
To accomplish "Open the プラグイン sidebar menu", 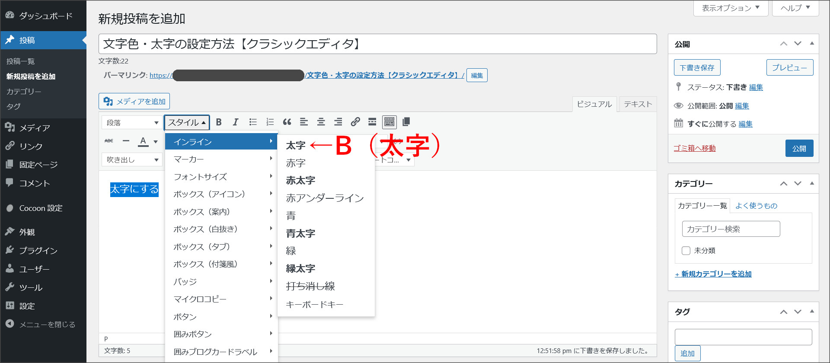I will pyautogui.click(x=43, y=251).
